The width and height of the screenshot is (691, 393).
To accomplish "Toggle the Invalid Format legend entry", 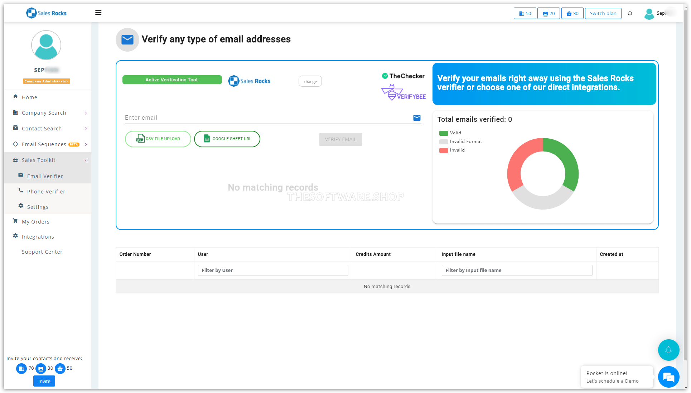I will pos(465,141).
